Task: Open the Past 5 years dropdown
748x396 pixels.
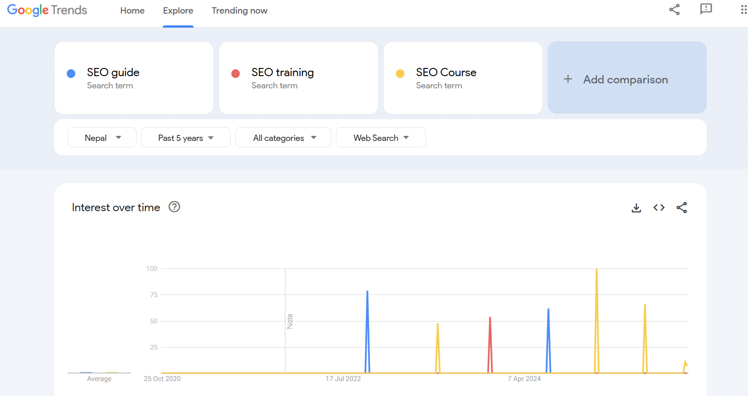Action: click(186, 137)
